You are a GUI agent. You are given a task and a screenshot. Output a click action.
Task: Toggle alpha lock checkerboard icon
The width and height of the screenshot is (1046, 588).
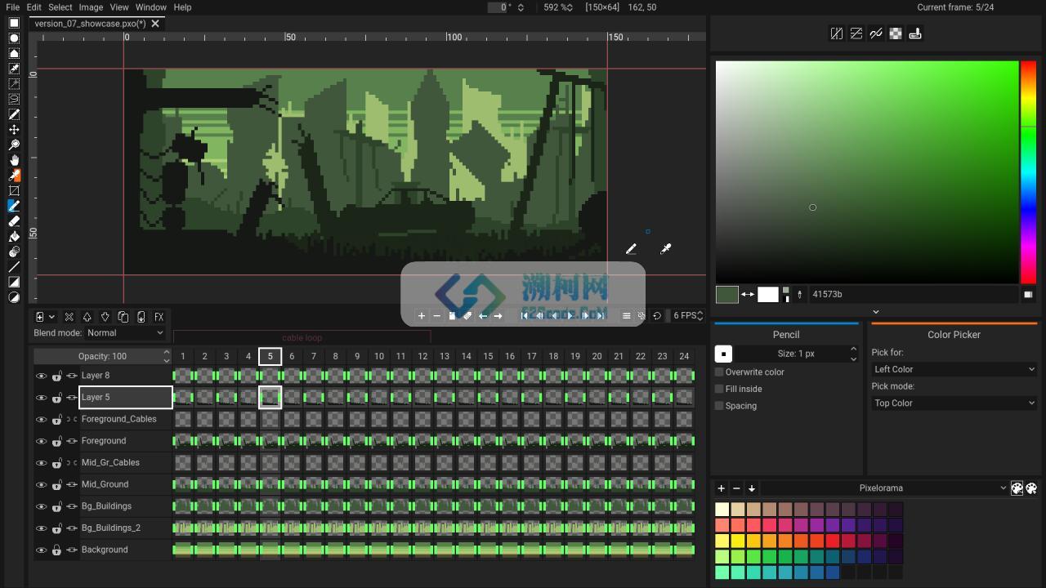point(896,33)
